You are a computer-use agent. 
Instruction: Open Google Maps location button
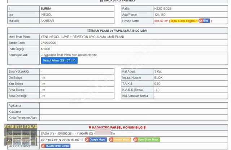(x=96, y=140)
